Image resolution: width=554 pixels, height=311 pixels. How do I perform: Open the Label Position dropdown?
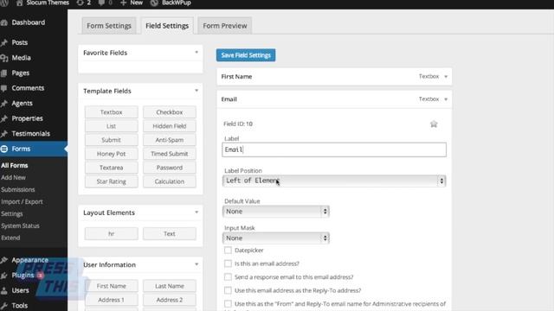tap(334, 181)
